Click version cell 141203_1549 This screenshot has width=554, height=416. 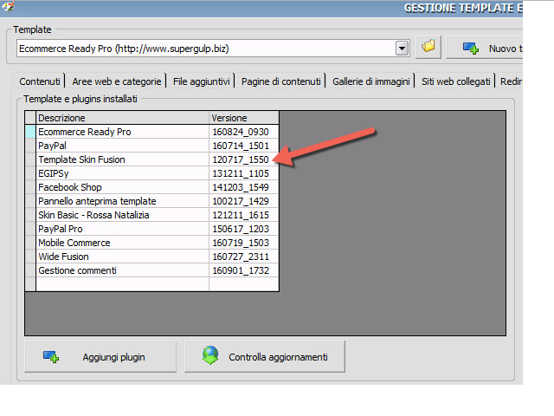244,187
